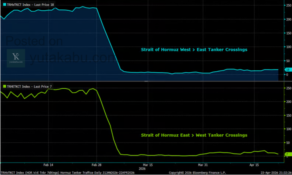Click the YK yutakabu logo watermark
The image size is (292, 175).
tap(16, 58)
